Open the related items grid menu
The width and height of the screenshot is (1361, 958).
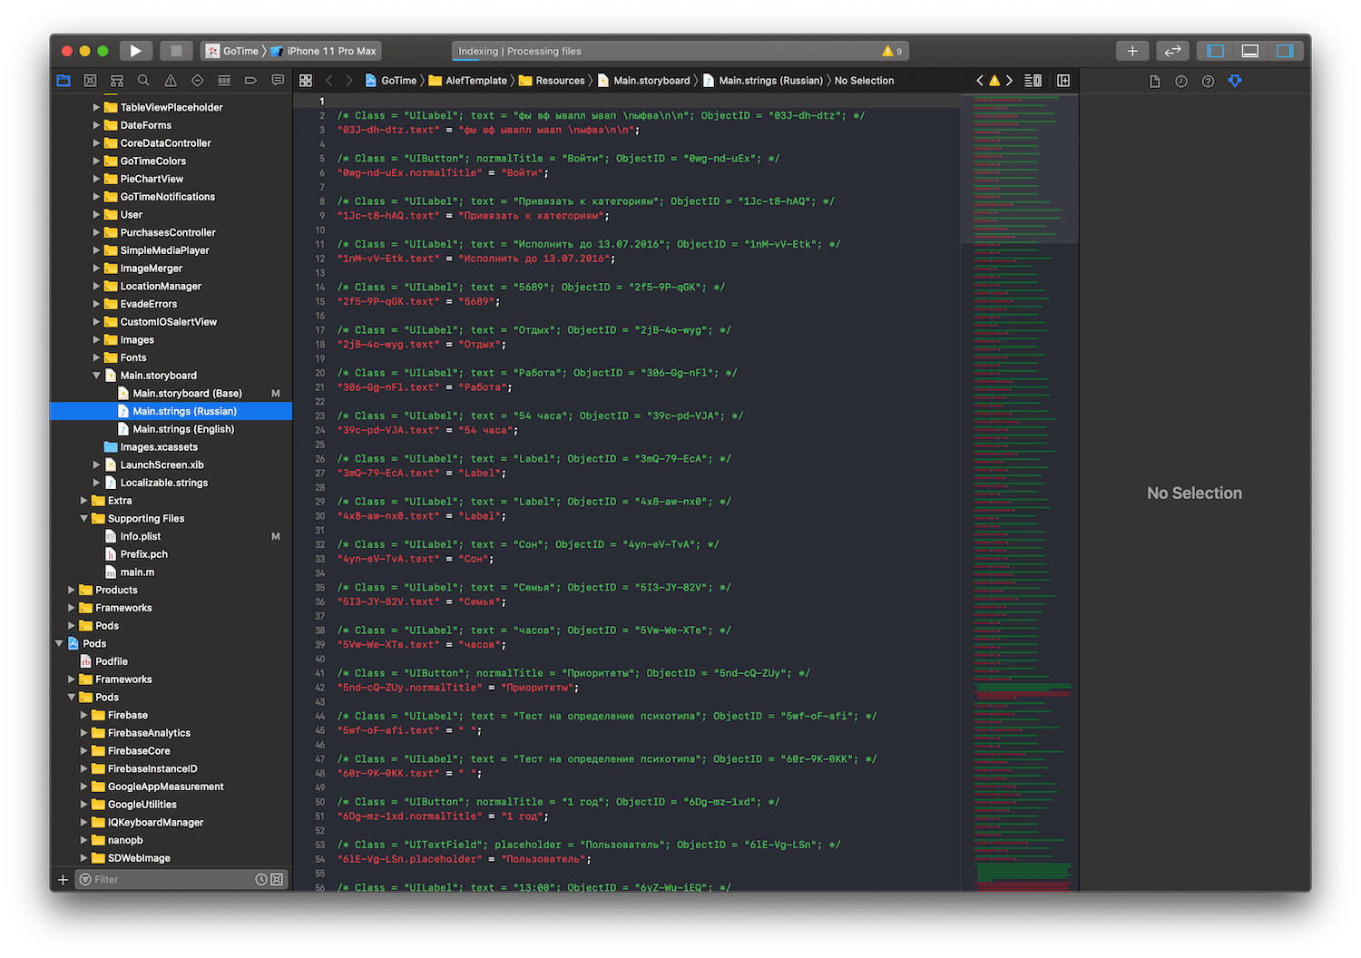click(306, 81)
